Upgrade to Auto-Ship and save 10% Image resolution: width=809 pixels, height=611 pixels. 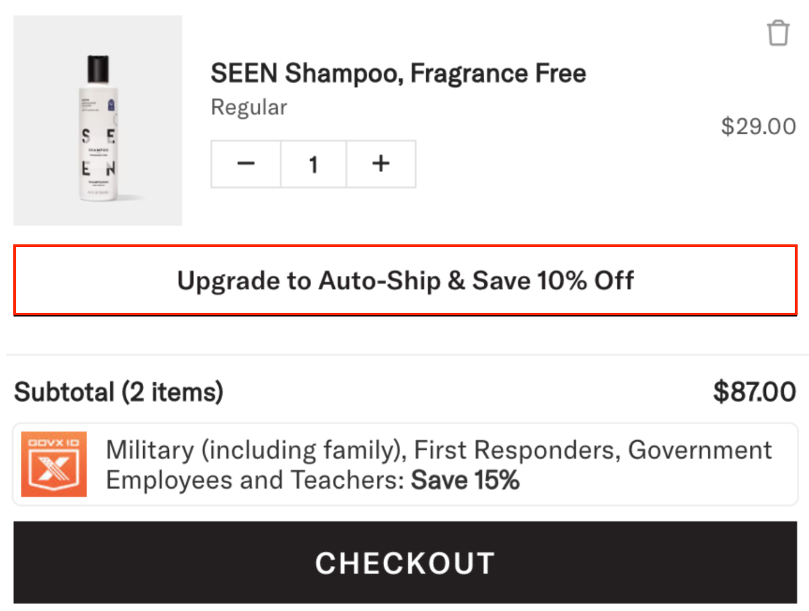coord(405,280)
